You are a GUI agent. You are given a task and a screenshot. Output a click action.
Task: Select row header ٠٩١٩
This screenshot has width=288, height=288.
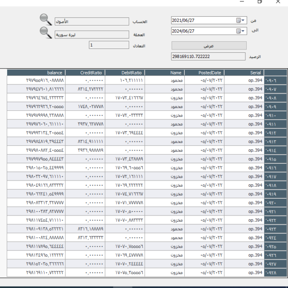coord(276,194)
